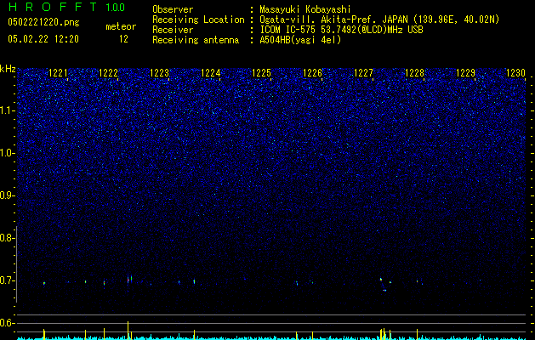Click the 1226 time marker
Image resolution: width=535 pixels, height=340 pixels.
point(312,73)
